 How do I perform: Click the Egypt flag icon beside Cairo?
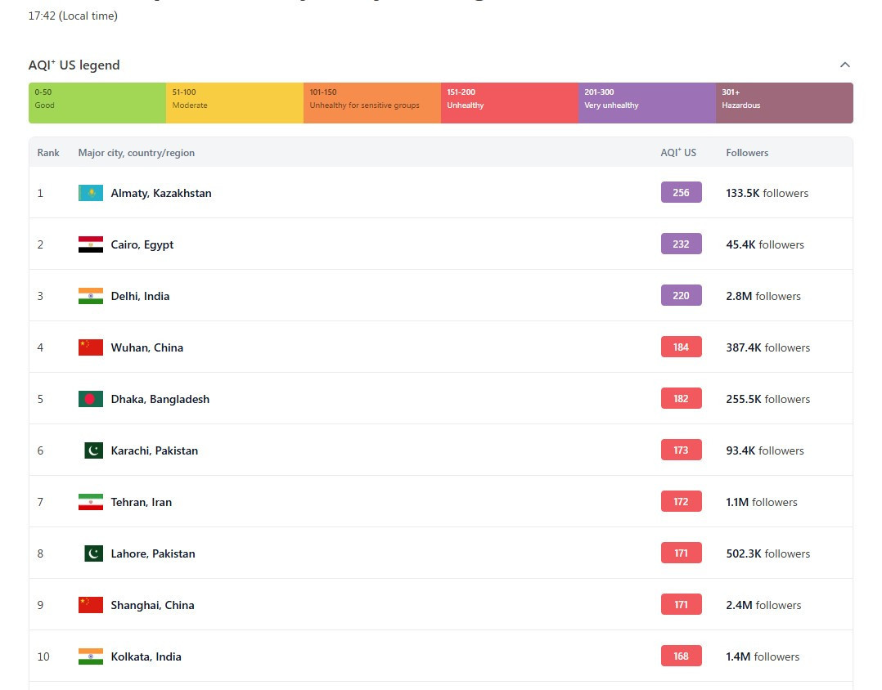[x=91, y=244]
